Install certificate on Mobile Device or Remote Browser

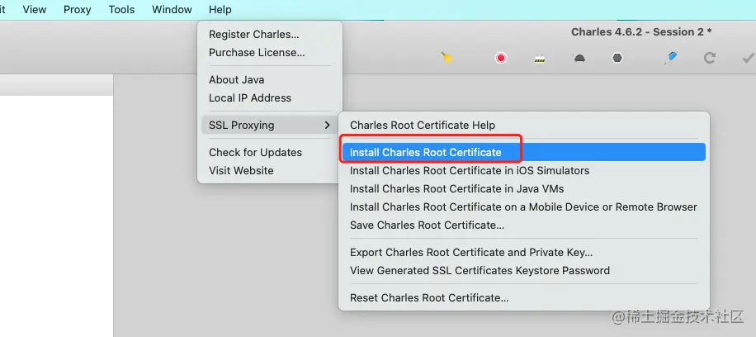[524, 207]
